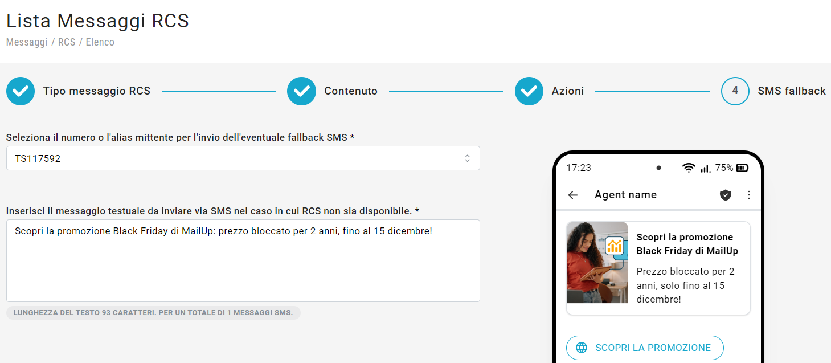This screenshot has height=363, width=831.
Task: Tap the back arrow in phone preview
Action: tap(573, 195)
